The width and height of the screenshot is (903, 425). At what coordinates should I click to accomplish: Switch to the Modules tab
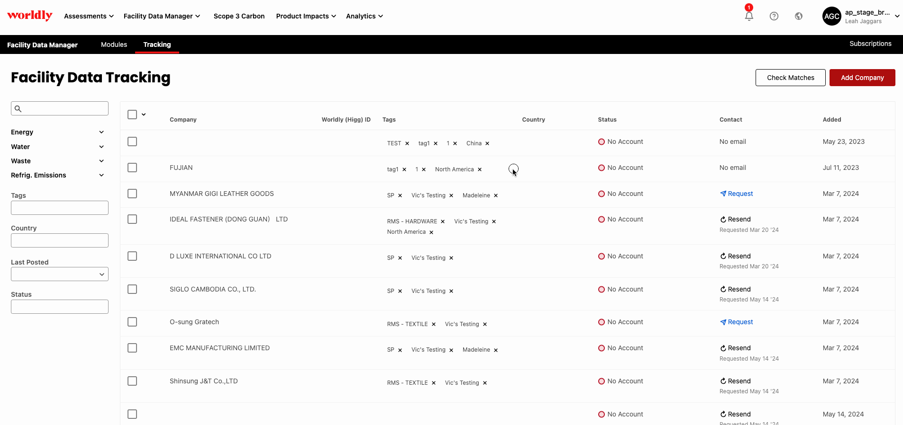point(114,44)
